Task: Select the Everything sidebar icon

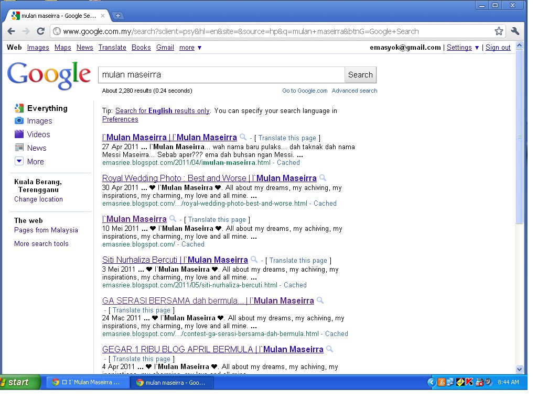Action: coord(19,108)
